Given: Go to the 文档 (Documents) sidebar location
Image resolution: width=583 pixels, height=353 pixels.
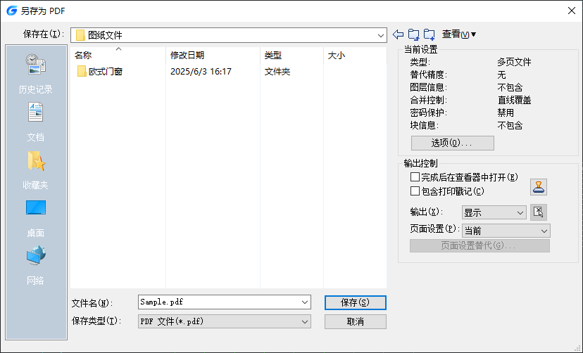Looking at the screenshot, I should coord(36,122).
